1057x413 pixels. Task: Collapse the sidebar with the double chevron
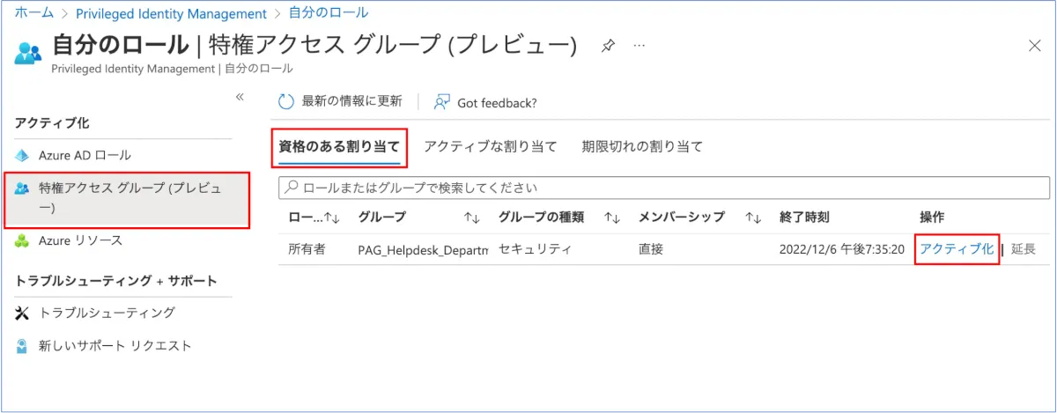click(240, 97)
